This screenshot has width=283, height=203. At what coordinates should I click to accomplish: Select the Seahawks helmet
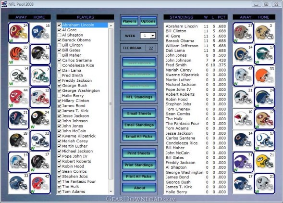coord(18,184)
